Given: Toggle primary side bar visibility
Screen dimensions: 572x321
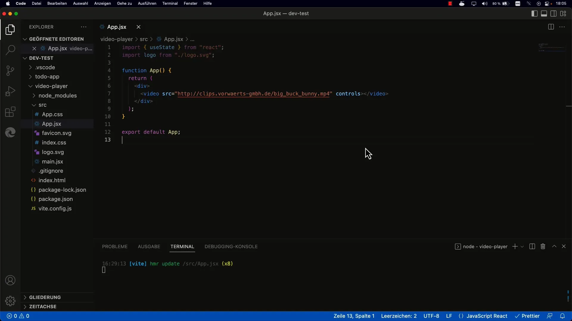Looking at the screenshot, I should coord(534,13).
